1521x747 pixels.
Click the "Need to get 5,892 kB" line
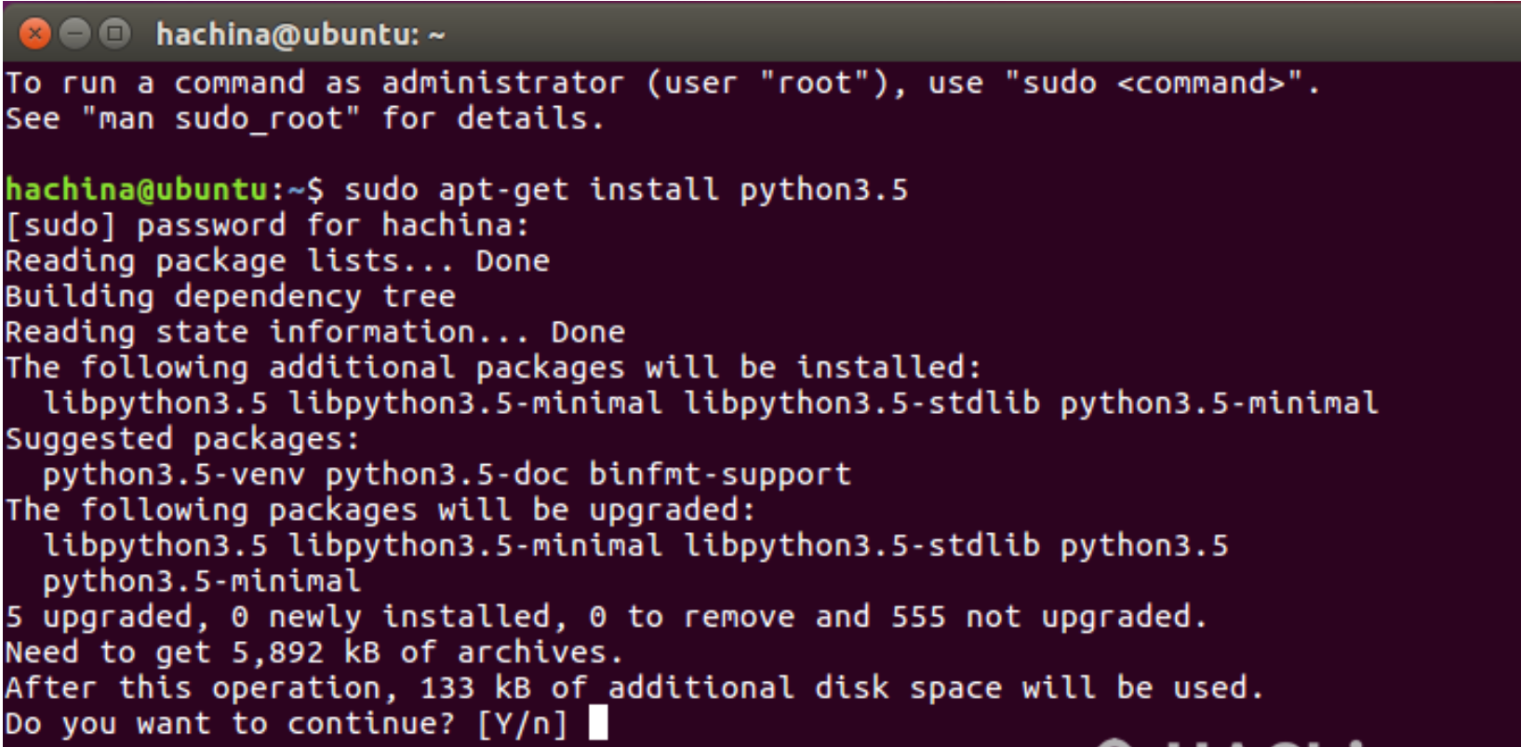pyautogui.click(x=313, y=652)
